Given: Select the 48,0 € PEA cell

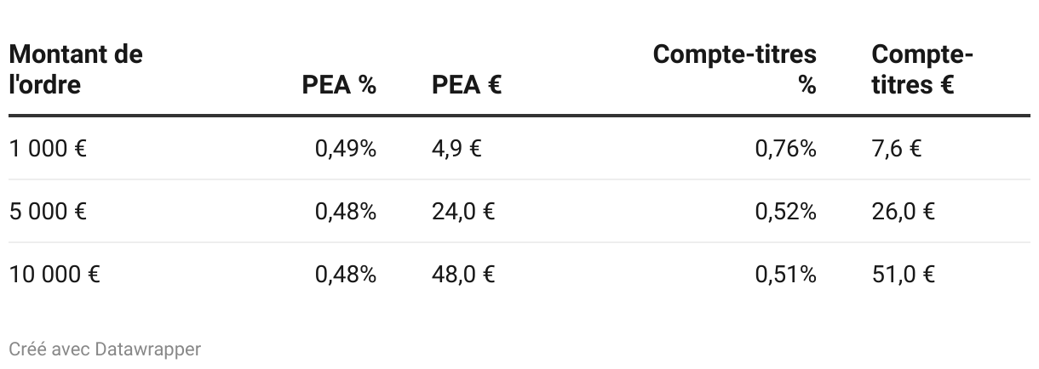Looking at the screenshot, I should tap(463, 275).
